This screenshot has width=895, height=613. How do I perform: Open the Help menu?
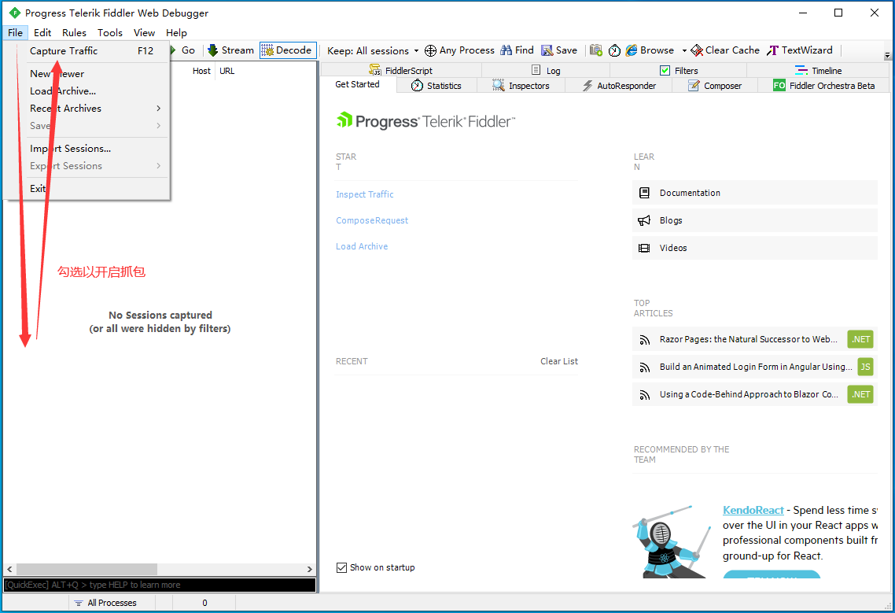pos(176,32)
